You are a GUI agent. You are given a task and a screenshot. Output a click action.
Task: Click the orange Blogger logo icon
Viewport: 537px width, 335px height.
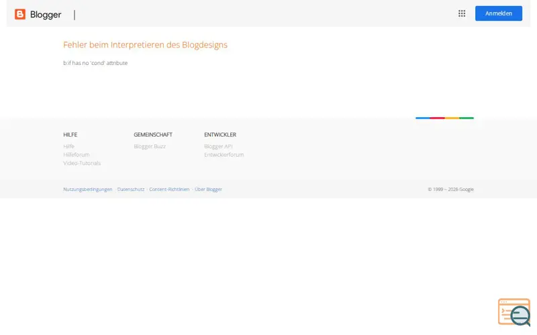[20, 14]
